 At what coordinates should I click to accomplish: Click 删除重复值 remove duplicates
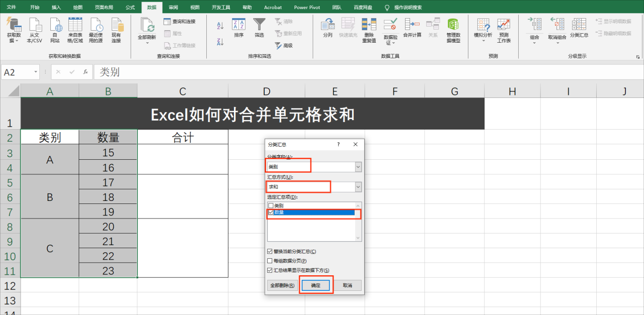(369, 30)
